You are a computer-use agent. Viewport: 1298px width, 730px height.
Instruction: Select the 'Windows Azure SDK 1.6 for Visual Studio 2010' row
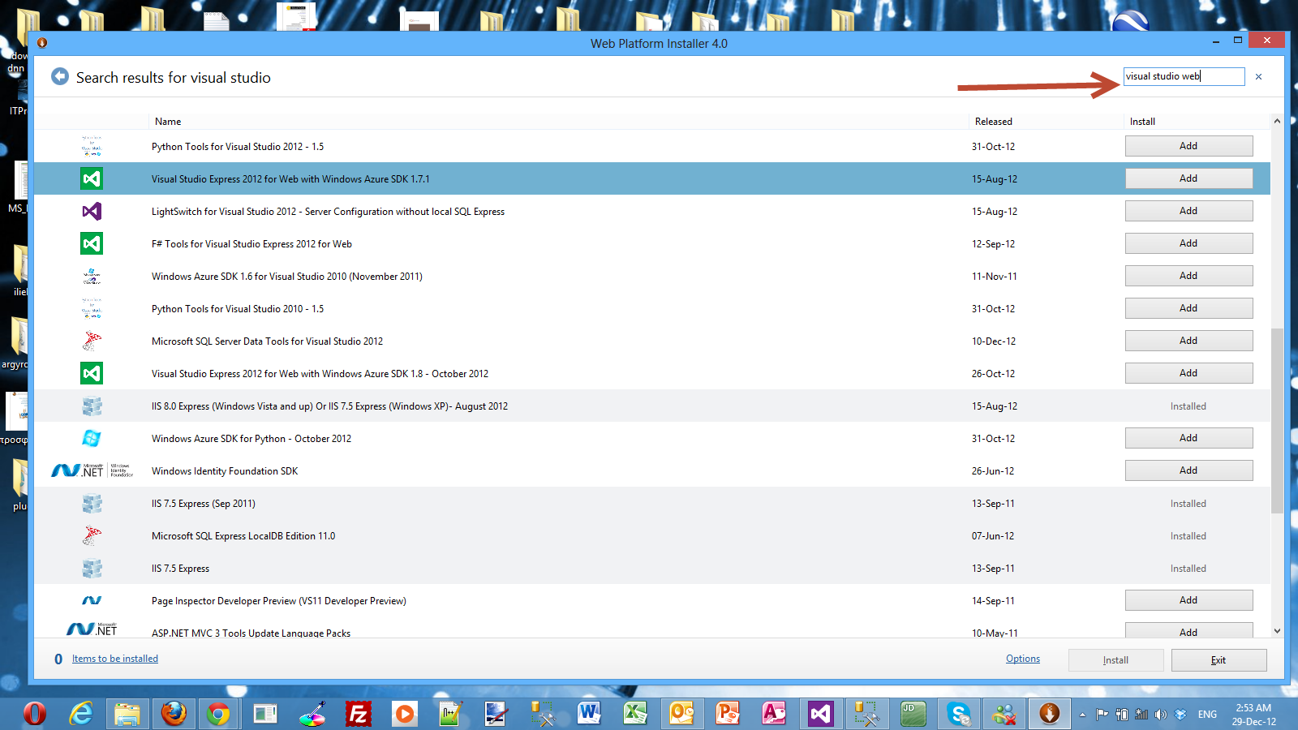click(x=652, y=276)
